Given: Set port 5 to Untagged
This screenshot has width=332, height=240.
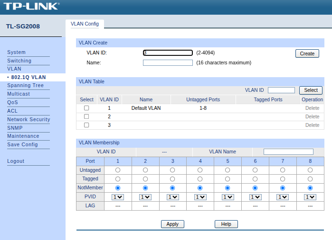Looking at the screenshot, I should (228, 170).
